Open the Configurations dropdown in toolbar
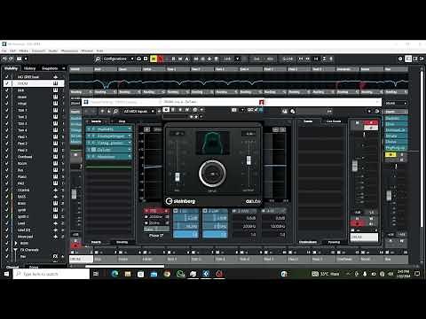The height and width of the screenshot is (319, 426). [x=118, y=58]
